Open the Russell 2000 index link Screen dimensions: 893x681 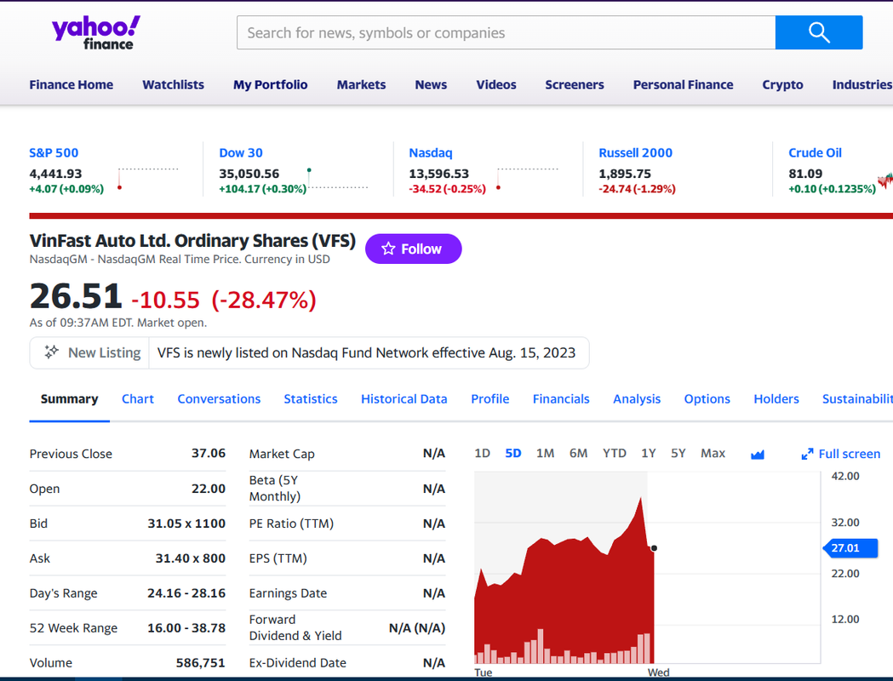point(636,152)
